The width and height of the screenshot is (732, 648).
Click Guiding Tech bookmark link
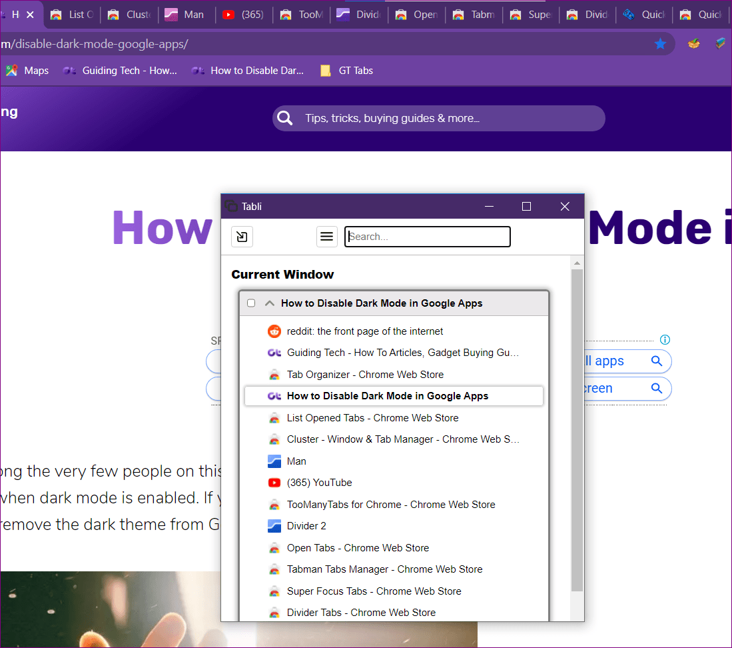(x=121, y=71)
